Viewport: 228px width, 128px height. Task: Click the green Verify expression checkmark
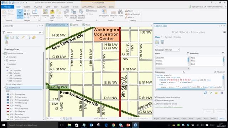[x=211, y=93]
